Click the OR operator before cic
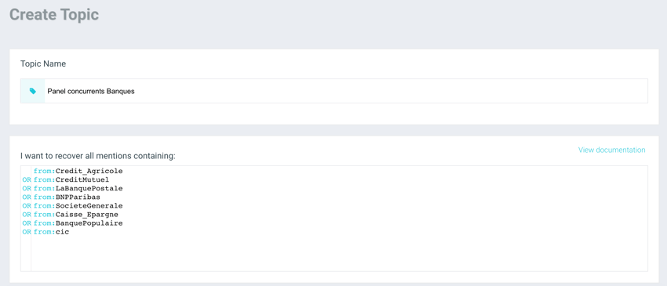This screenshot has height=286, width=667. [x=27, y=232]
